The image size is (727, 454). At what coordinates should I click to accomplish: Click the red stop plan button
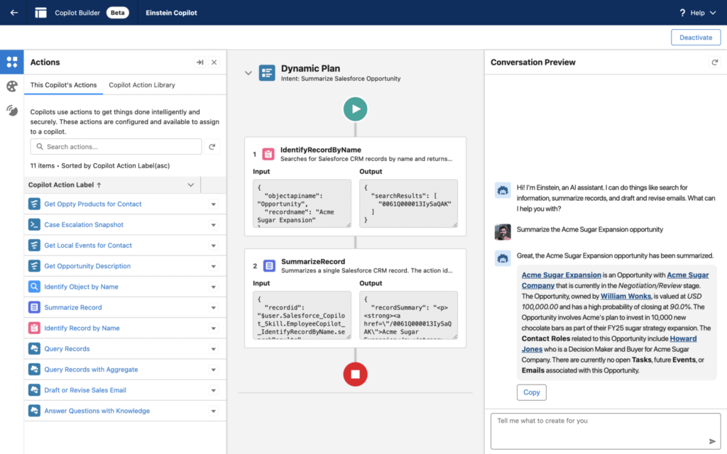pyautogui.click(x=355, y=374)
